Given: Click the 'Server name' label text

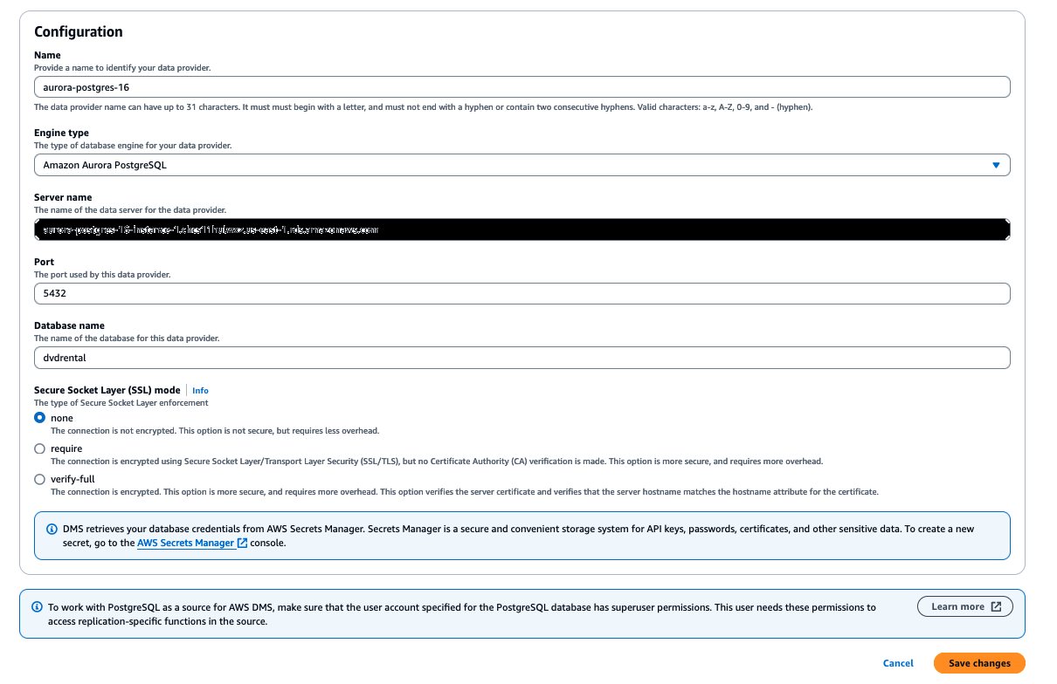Looking at the screenshot, I should [x=63, y=197].
